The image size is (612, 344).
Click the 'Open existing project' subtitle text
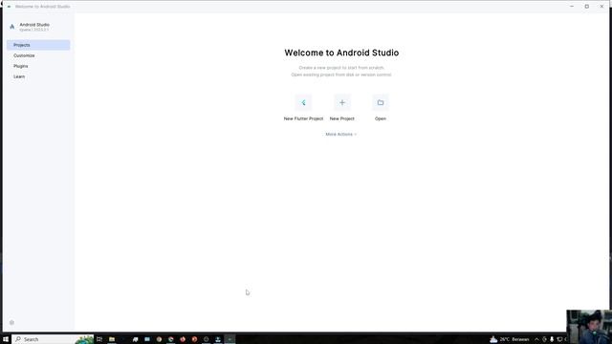(341, 75)
